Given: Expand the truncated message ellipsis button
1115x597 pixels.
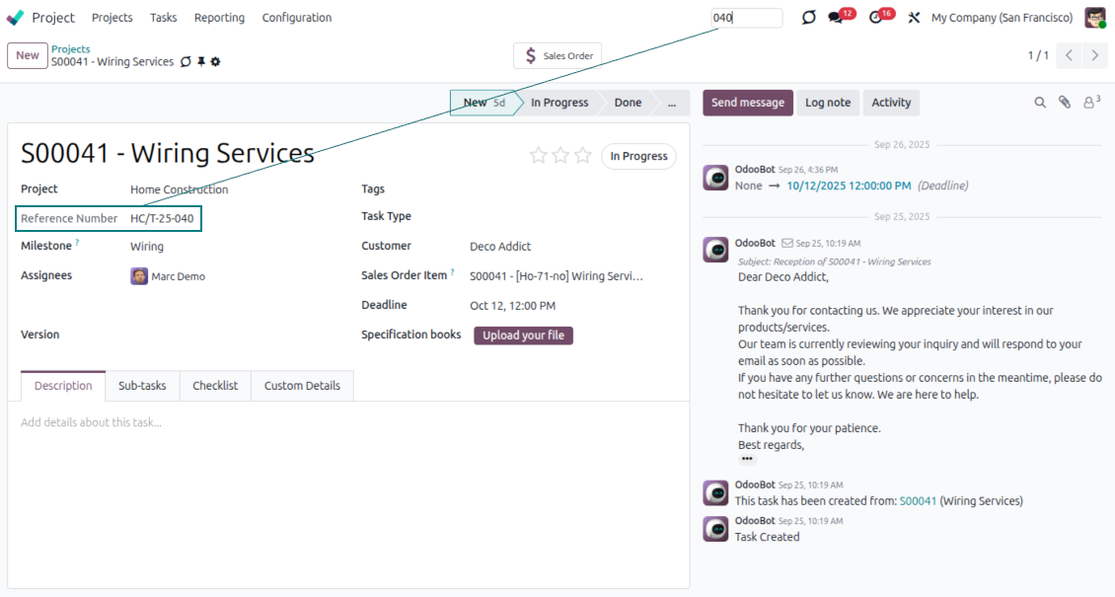Looking at the screenshot, I should point(747,459).
